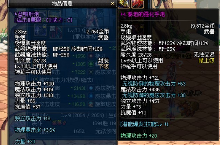220x145 pixels.
Task: Click the V型喷射炮 item name
Action: (27, 14)
